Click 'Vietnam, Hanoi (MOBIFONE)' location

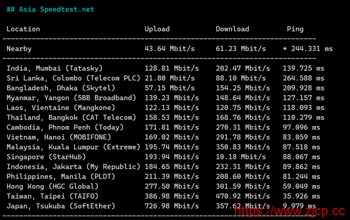pos(59,137)
